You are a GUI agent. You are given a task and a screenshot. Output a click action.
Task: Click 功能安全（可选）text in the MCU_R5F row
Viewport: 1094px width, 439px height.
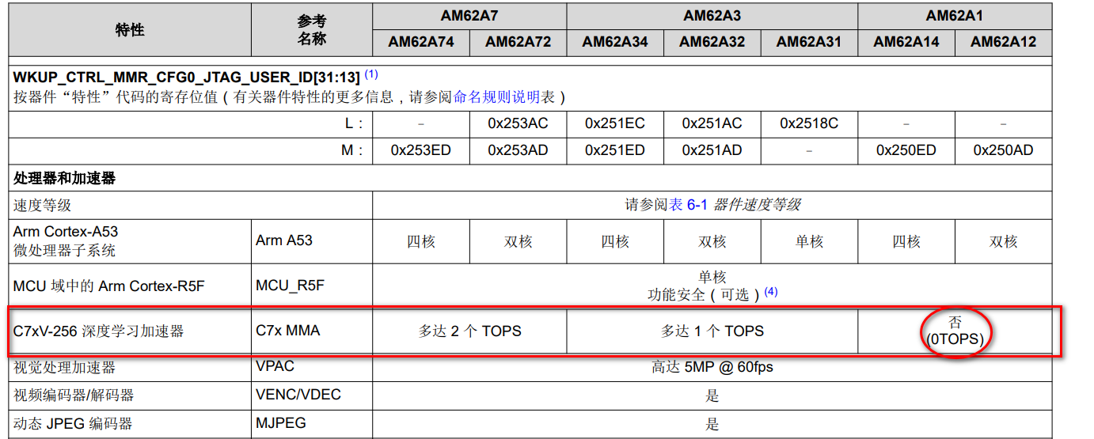(x=704, y=294)
